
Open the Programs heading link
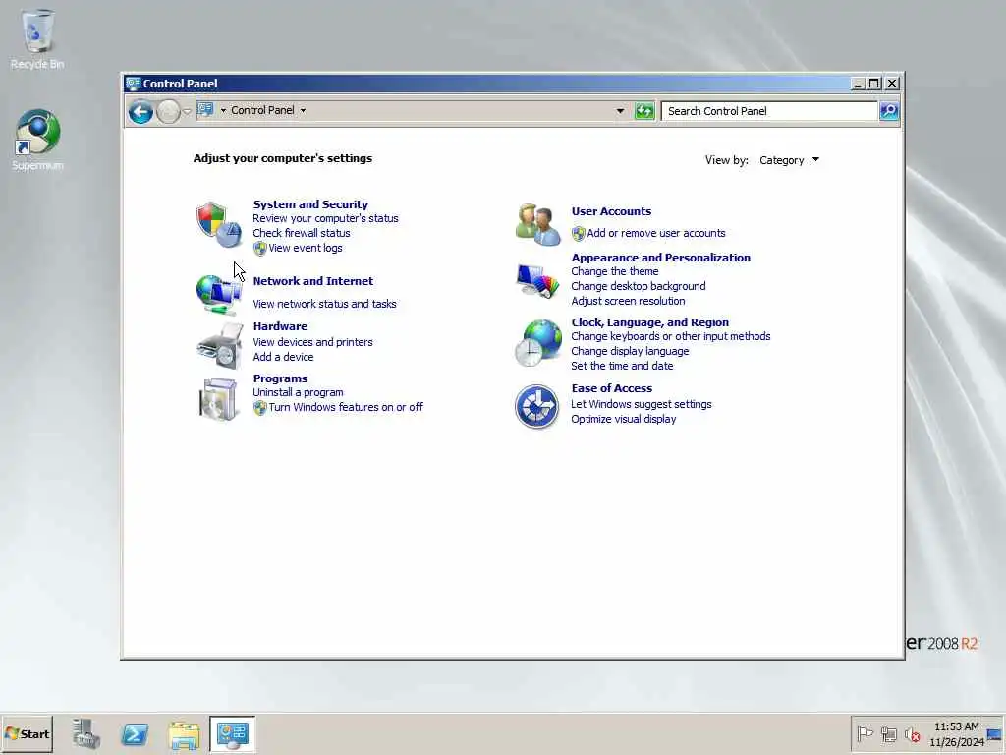pyautogui.click(x=280, y=378)
